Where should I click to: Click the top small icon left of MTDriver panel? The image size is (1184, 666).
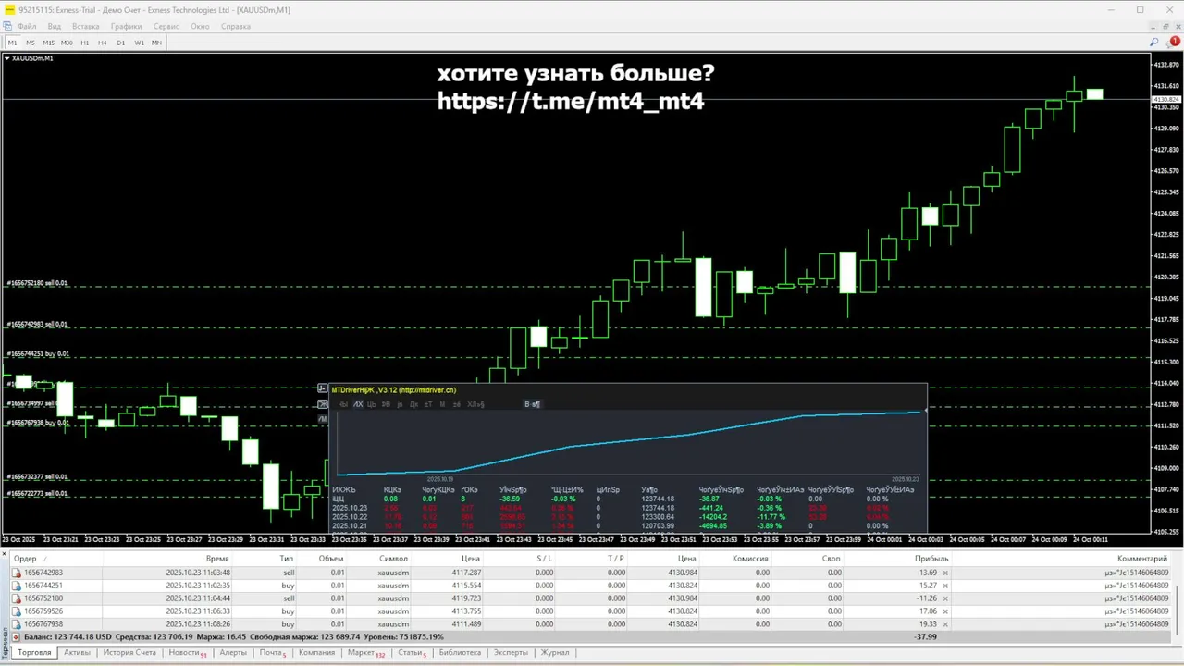click(323, 389)
